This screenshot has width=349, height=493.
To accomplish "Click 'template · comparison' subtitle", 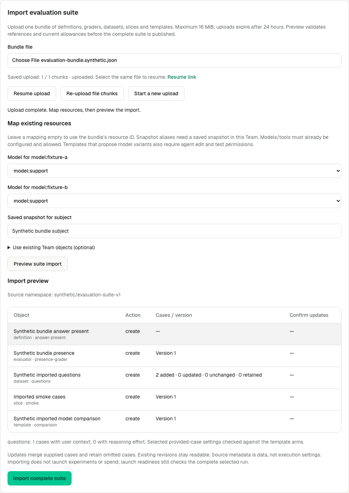I will click(x=35, y=425).
